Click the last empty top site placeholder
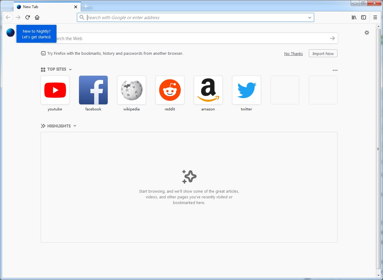This screenshot has height=280, width=383. 323,90
